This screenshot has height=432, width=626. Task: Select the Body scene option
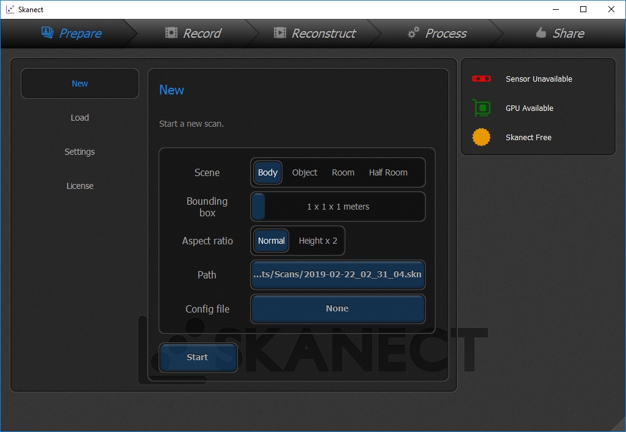click(267, 172)
